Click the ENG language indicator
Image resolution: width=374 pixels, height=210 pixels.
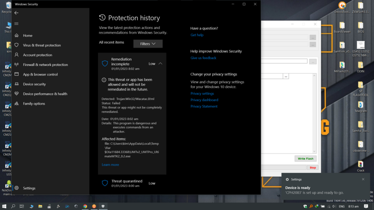pos(342,206)
